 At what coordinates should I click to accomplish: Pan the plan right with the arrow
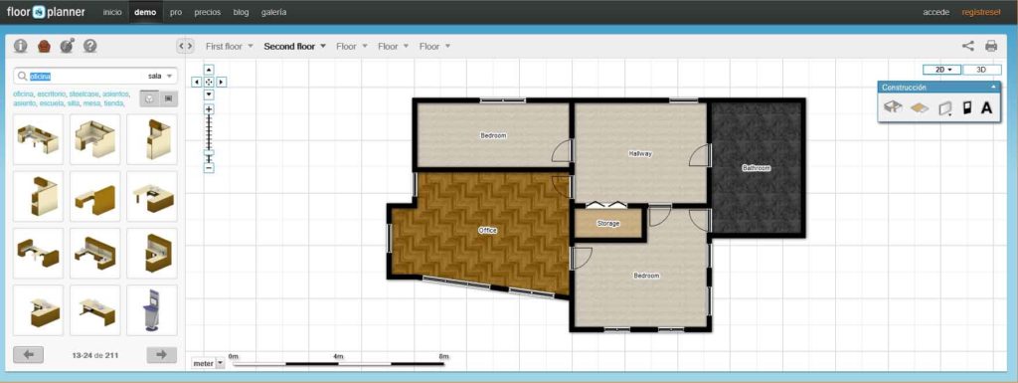[x=222, y=82]
